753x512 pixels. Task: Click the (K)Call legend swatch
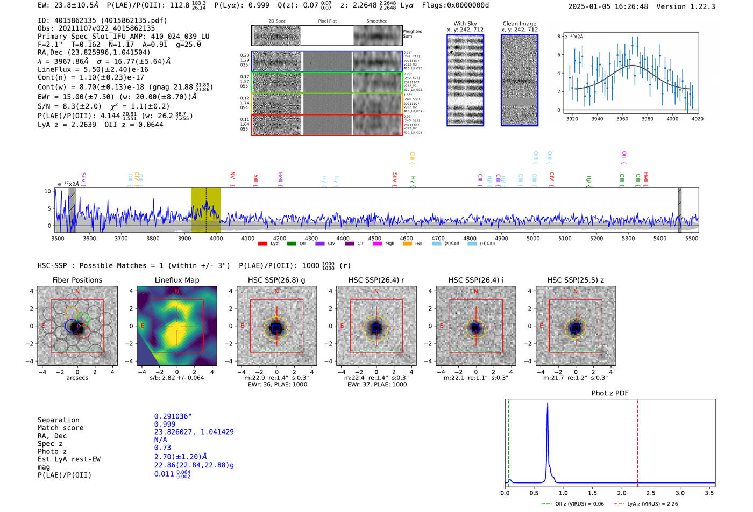click(437, 244)
